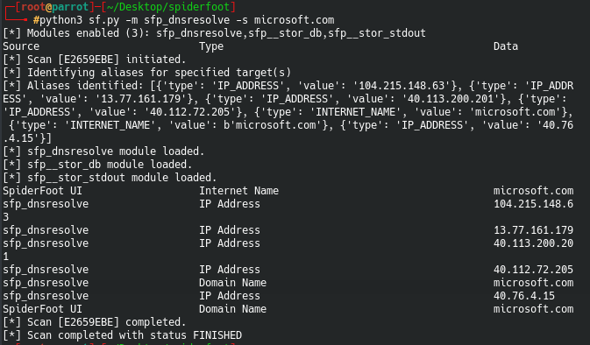This screenshot has height=345, width=590.
Task: Click the Data column header
Action: (506, 46)
